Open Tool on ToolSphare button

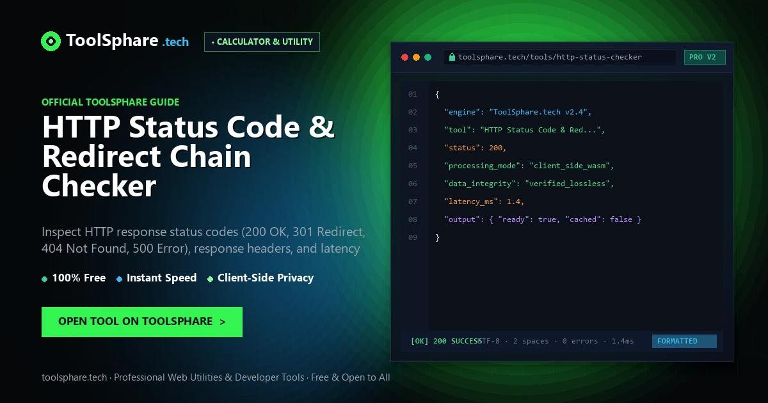(x=142, y=322)
